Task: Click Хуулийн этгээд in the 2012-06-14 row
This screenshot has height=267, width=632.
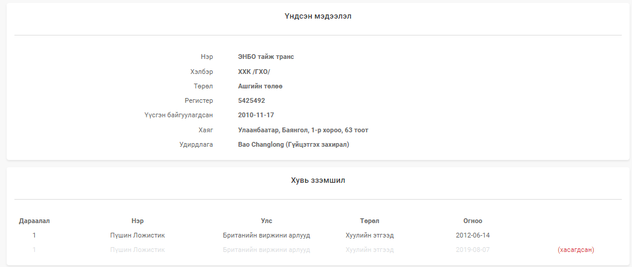Action: (x=369, y=235)
